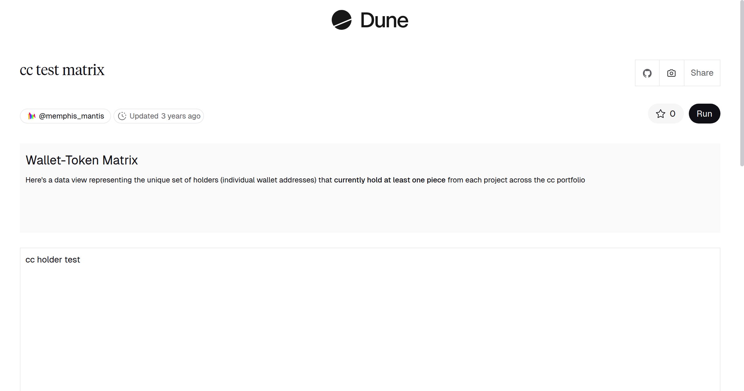Star this dashboard with the star icon
This screenshot has height=391, width=744.
click(660, 114)
